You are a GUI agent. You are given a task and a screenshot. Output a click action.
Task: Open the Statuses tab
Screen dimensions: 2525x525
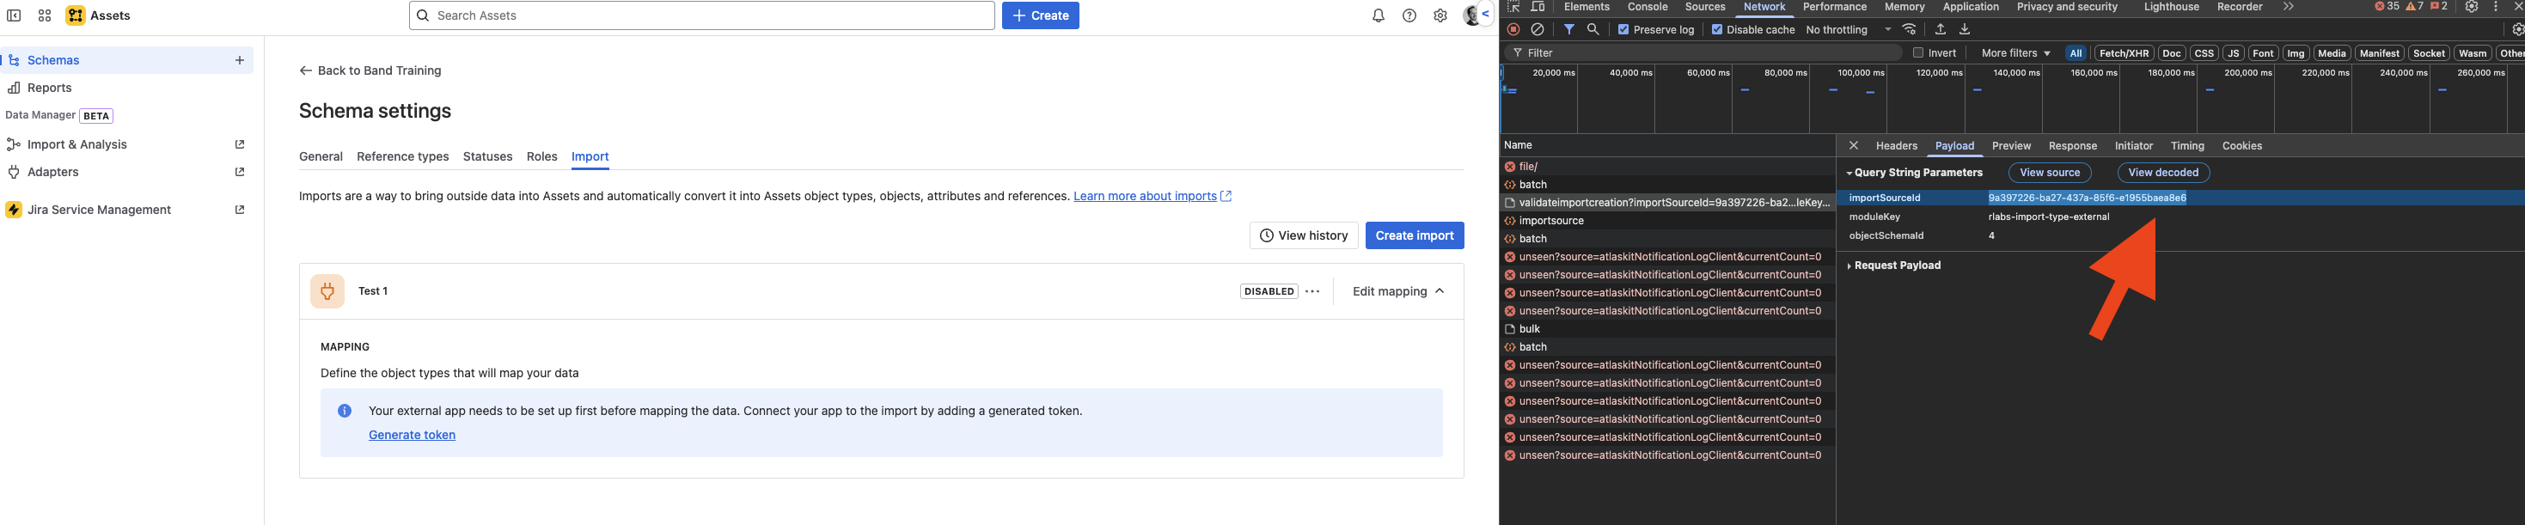click(x=488, y=156)
